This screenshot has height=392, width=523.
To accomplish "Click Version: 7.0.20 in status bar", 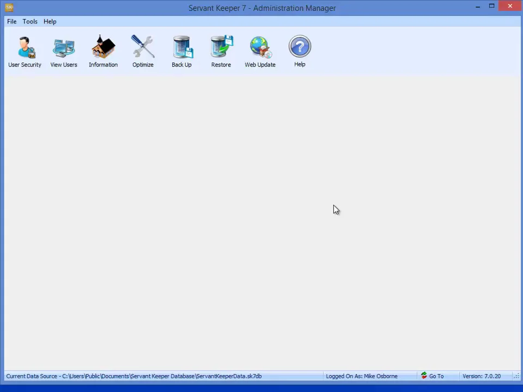I will click(481, 376).
